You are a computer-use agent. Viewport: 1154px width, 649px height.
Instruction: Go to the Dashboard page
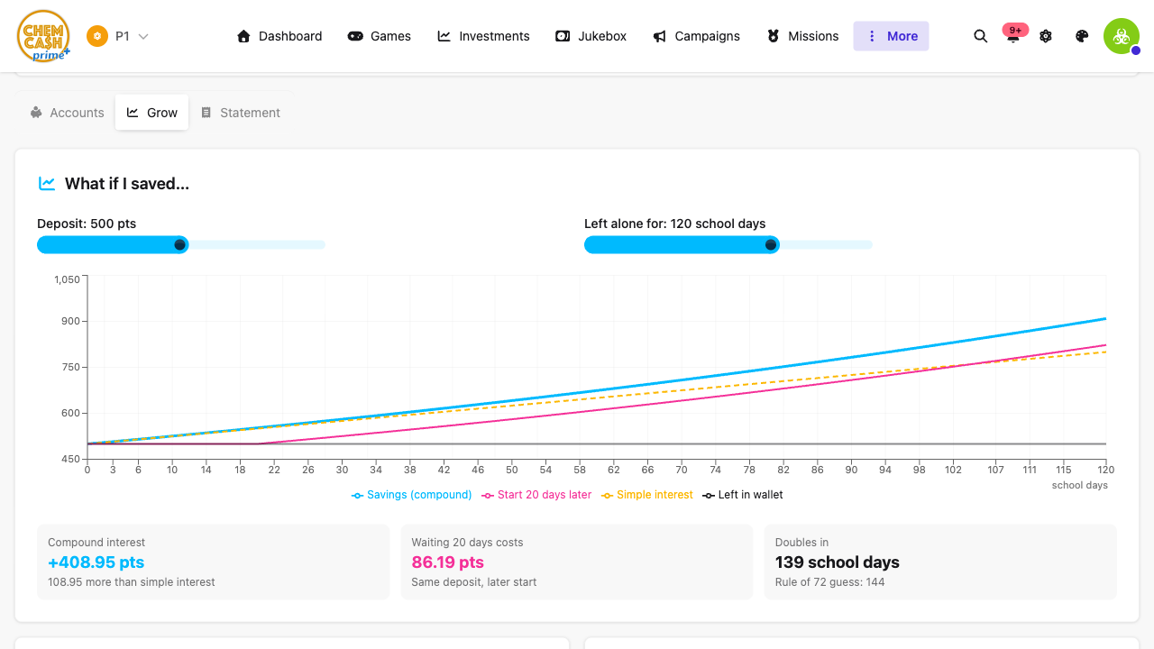coord(279,36)
